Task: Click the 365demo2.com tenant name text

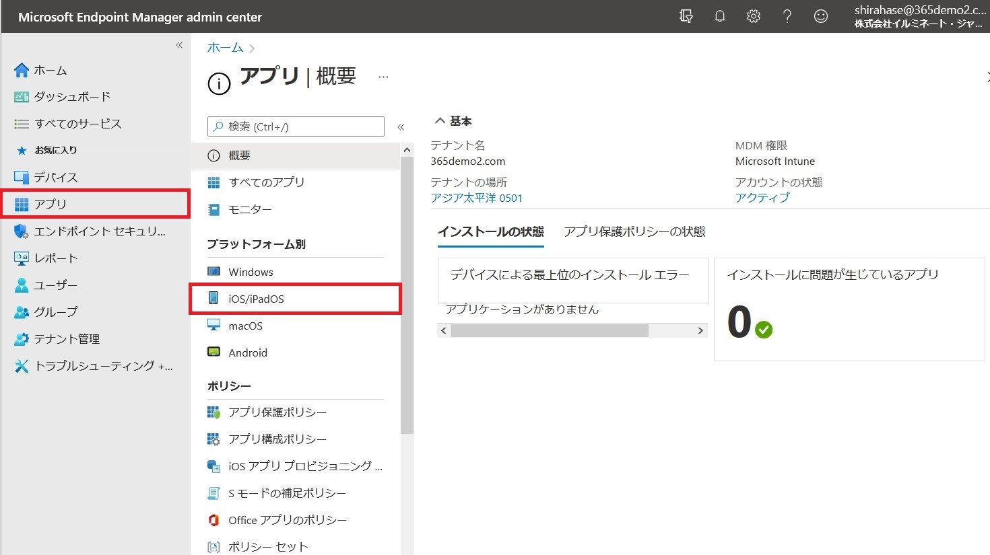Action: (x=468, y=161)
